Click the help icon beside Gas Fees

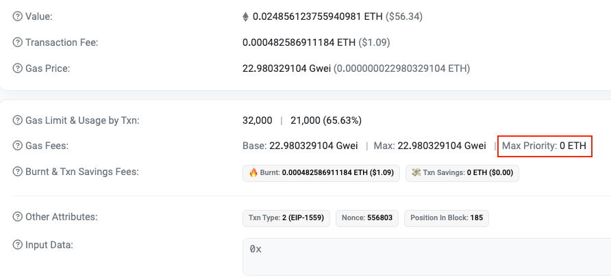18,146
